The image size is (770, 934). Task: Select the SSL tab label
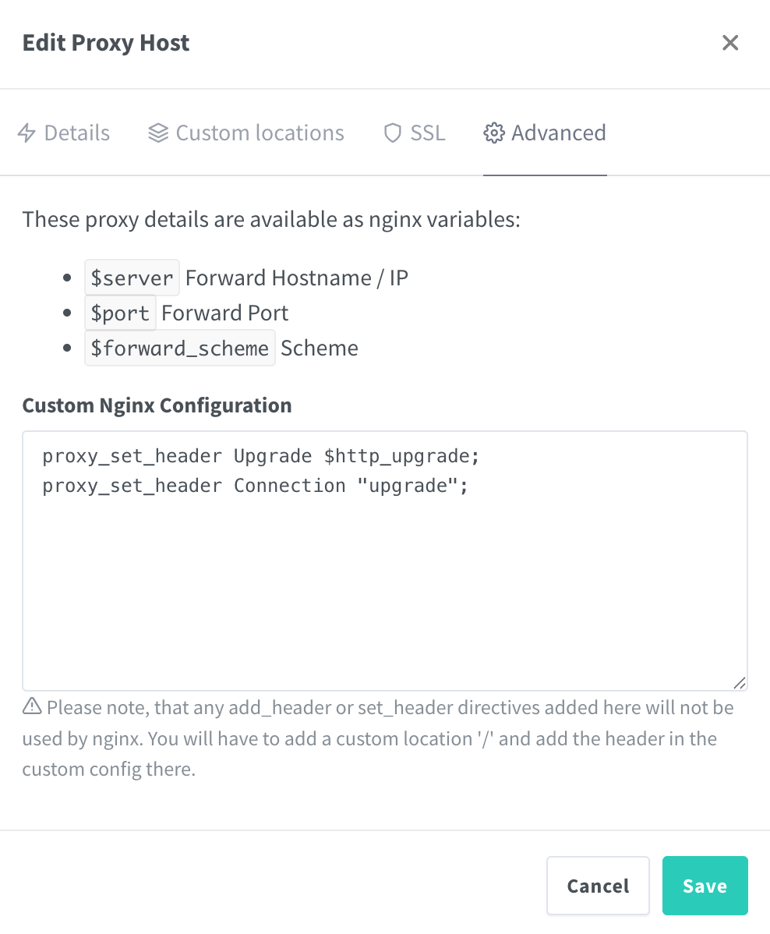pyautogui.click(x=428, y=133)
